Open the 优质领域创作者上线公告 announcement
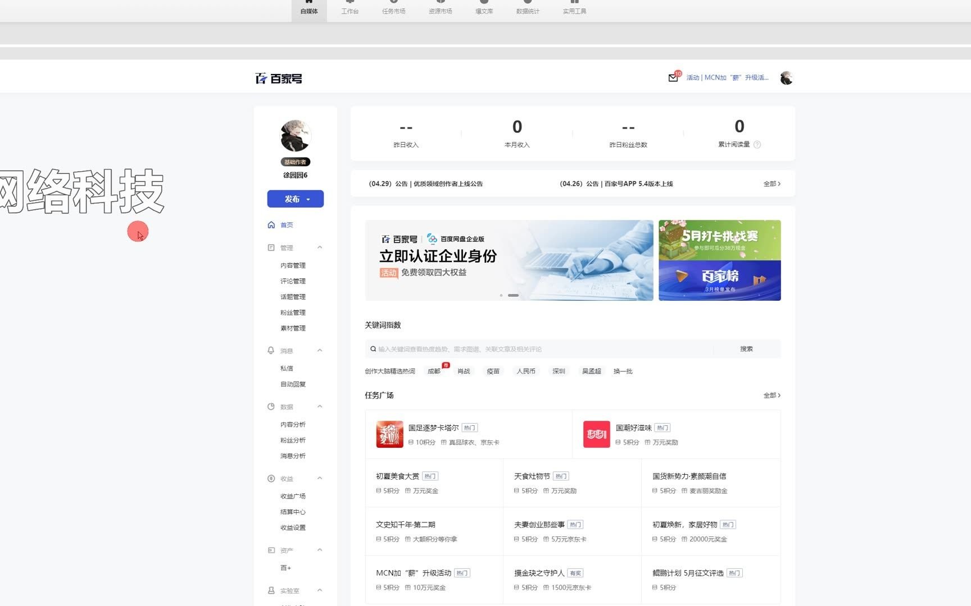 [425, 184]
